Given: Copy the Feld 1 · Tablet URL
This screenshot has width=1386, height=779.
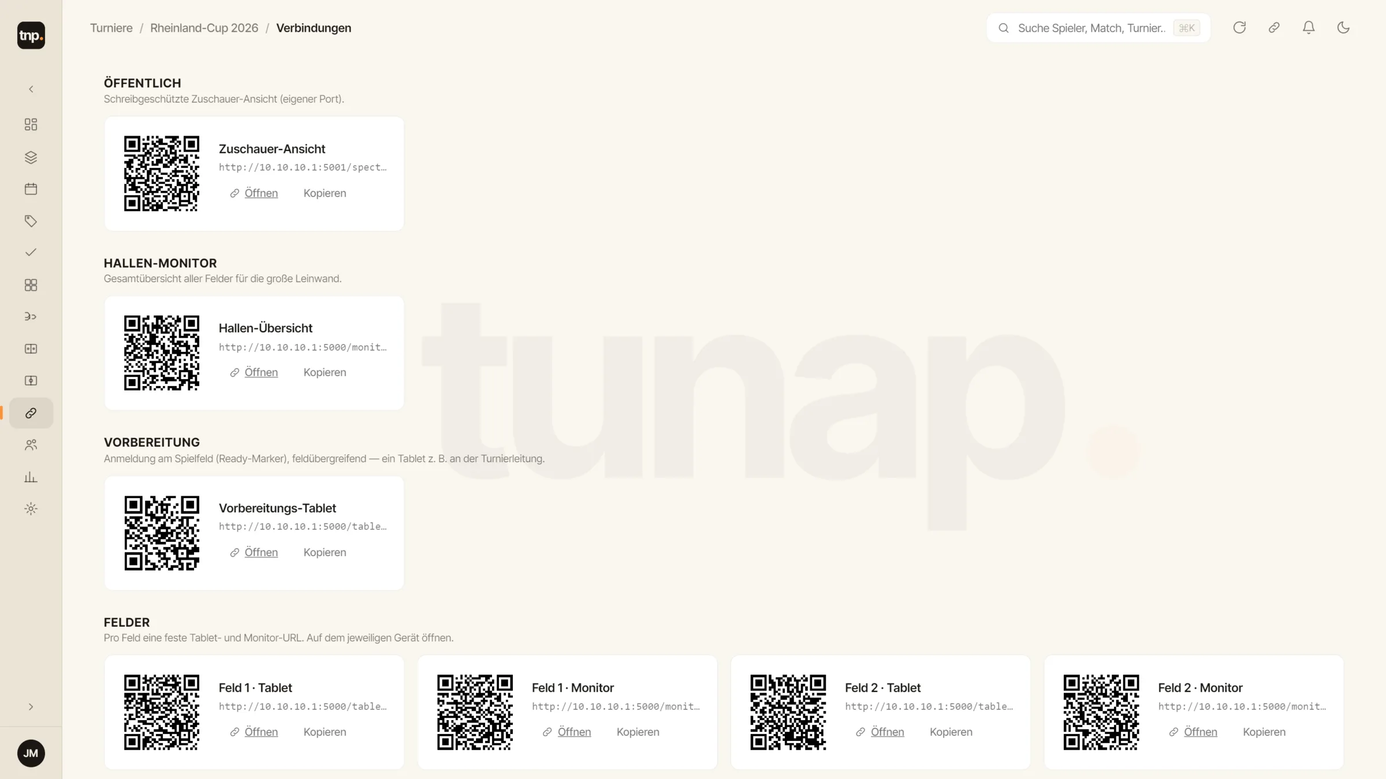Looking at the screenshot, I should coord(325,732).
